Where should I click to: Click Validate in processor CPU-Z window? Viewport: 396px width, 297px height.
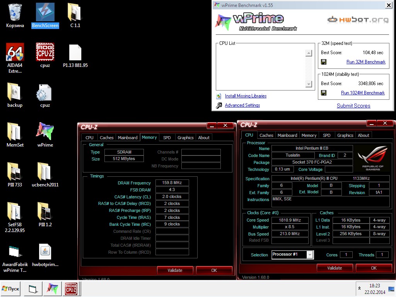tap(335, 268)
